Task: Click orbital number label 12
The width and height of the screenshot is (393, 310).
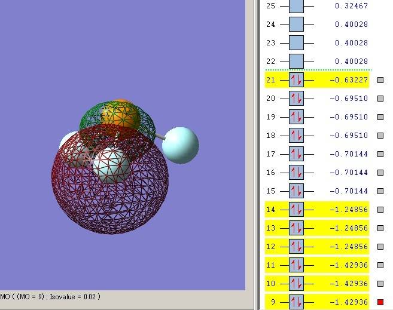Action: click(x=271, y=247)
